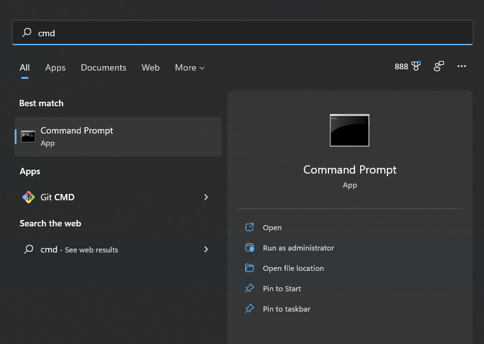Expand the cmd web results chevron

click(206, 249)
